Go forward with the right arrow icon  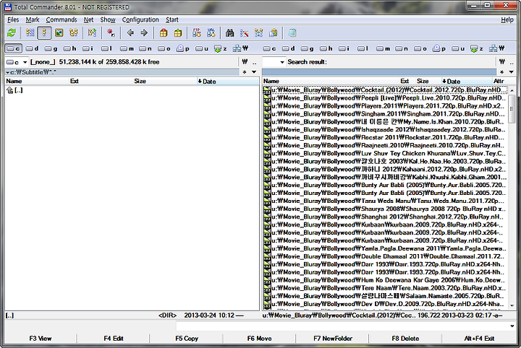coord(144,32)
